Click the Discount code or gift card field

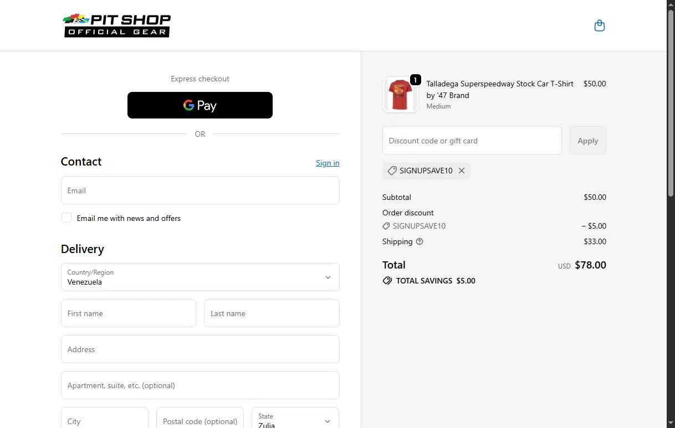(x=472, y=141)
